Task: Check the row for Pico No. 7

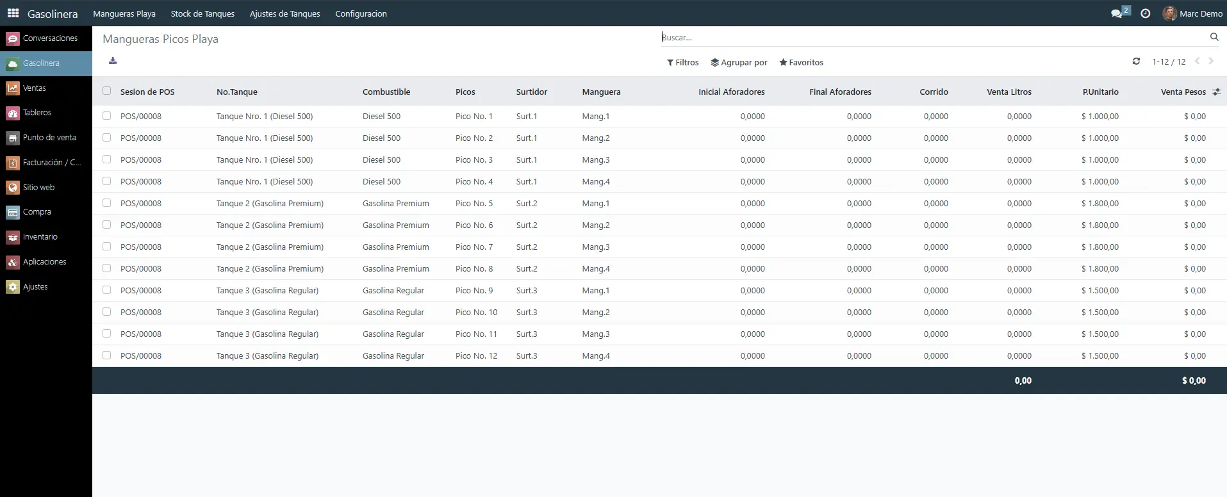Action: [106, 247]
